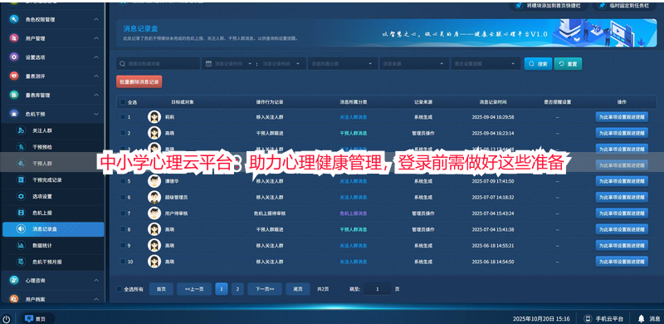Viewport: 664px width, 324px height.
Task: Expand 用户管理 using its chevron
Action: [x=96, y=38]
